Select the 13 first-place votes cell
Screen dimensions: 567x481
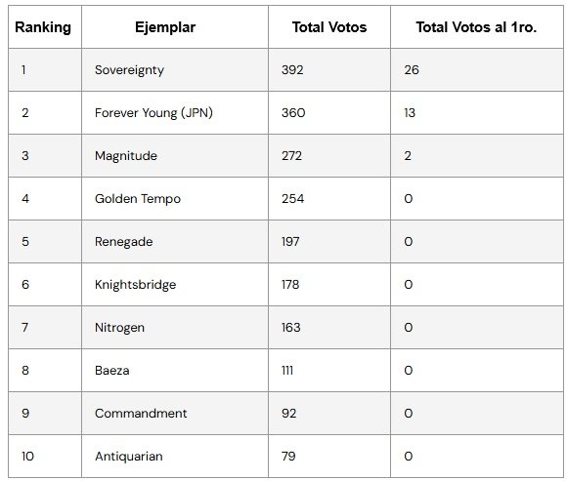(x=410, y=113)
